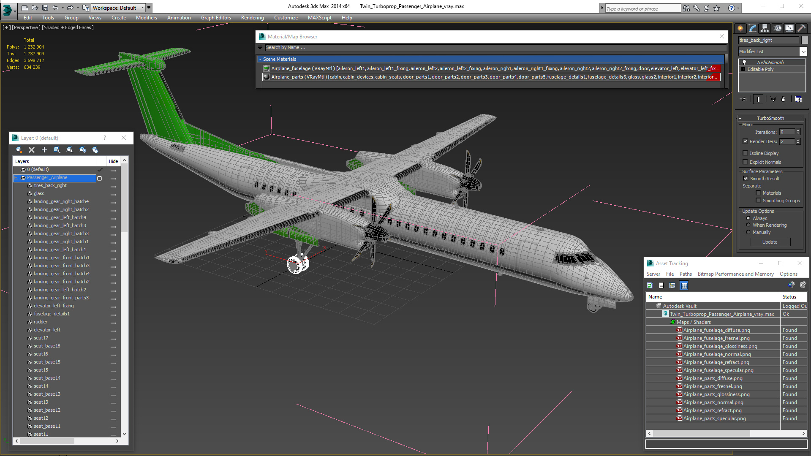Click Refresh icon in Asset Tracking
The image size is (811, 456).
pyautogui.click(x=650, y=285)
